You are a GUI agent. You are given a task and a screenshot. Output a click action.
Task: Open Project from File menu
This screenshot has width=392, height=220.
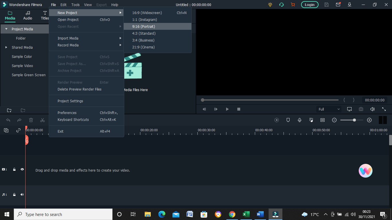pyautogui.click(x=86, y=19)
